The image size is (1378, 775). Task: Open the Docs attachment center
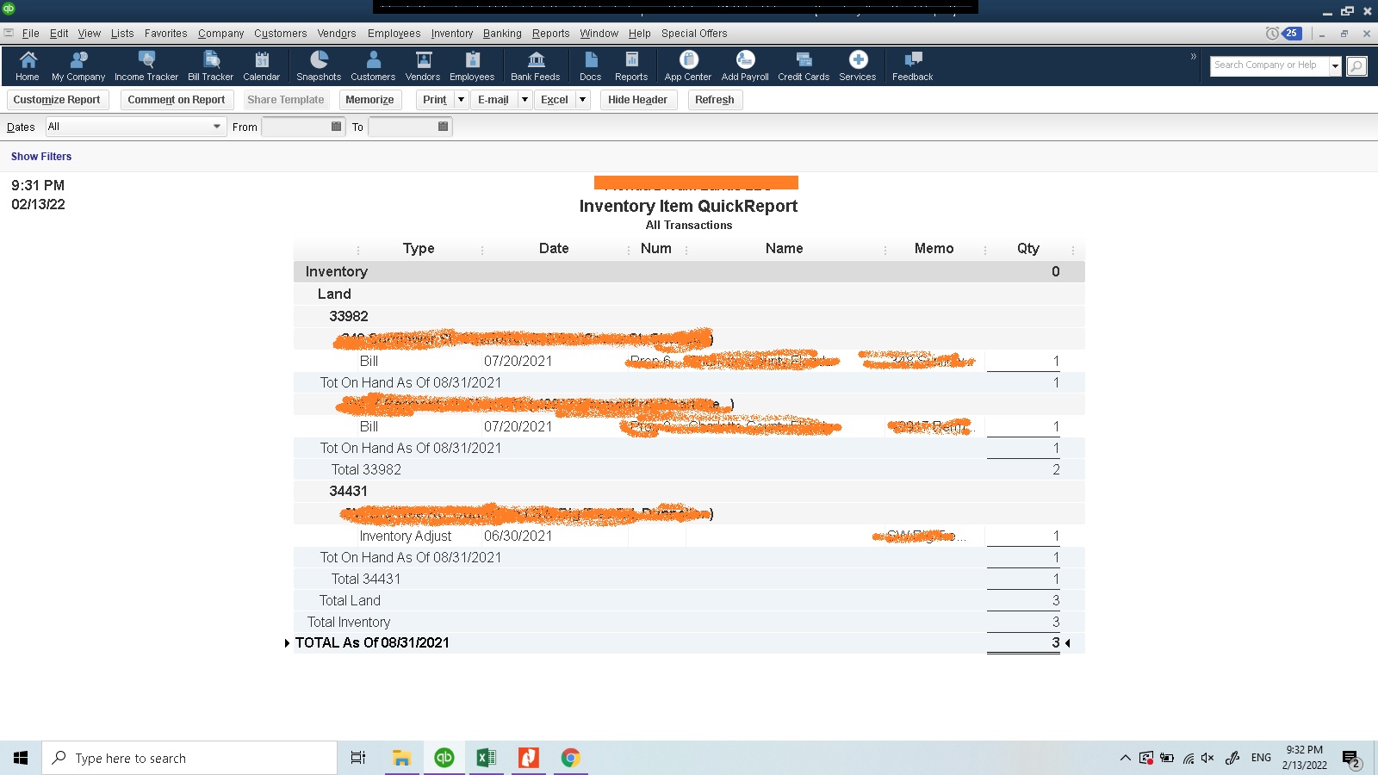590,65
